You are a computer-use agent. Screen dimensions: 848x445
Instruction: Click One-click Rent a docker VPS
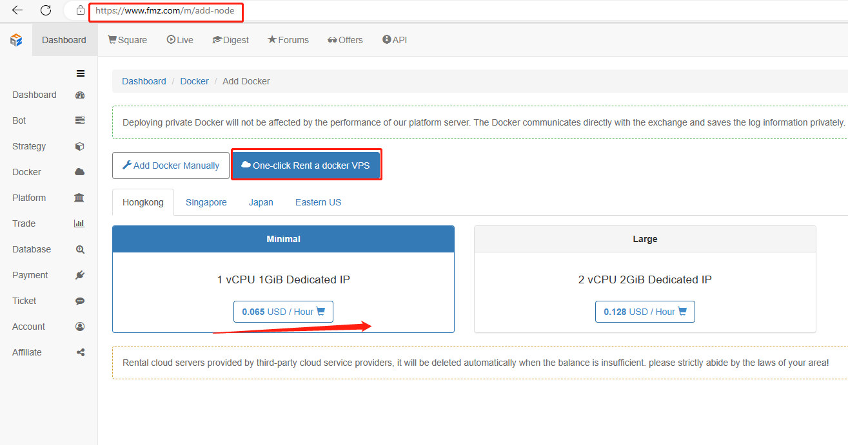(306, 166)
